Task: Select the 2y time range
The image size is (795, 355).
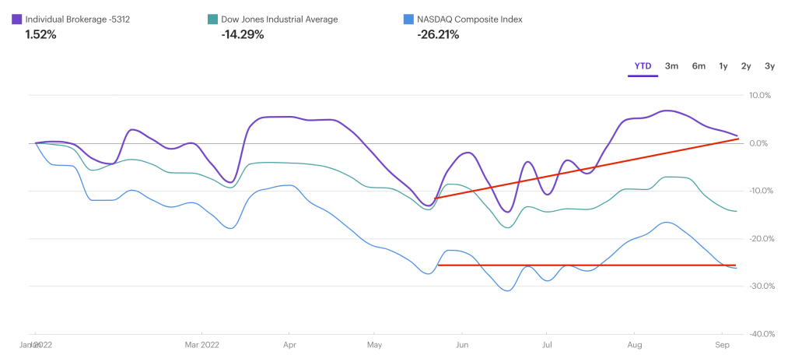Action: click(x=746, y=66)
